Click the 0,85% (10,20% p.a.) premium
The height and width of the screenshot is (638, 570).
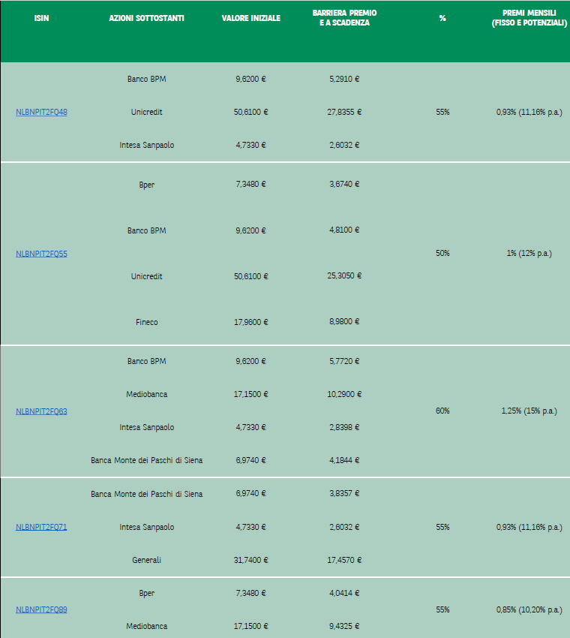click(x=529, y=609)
